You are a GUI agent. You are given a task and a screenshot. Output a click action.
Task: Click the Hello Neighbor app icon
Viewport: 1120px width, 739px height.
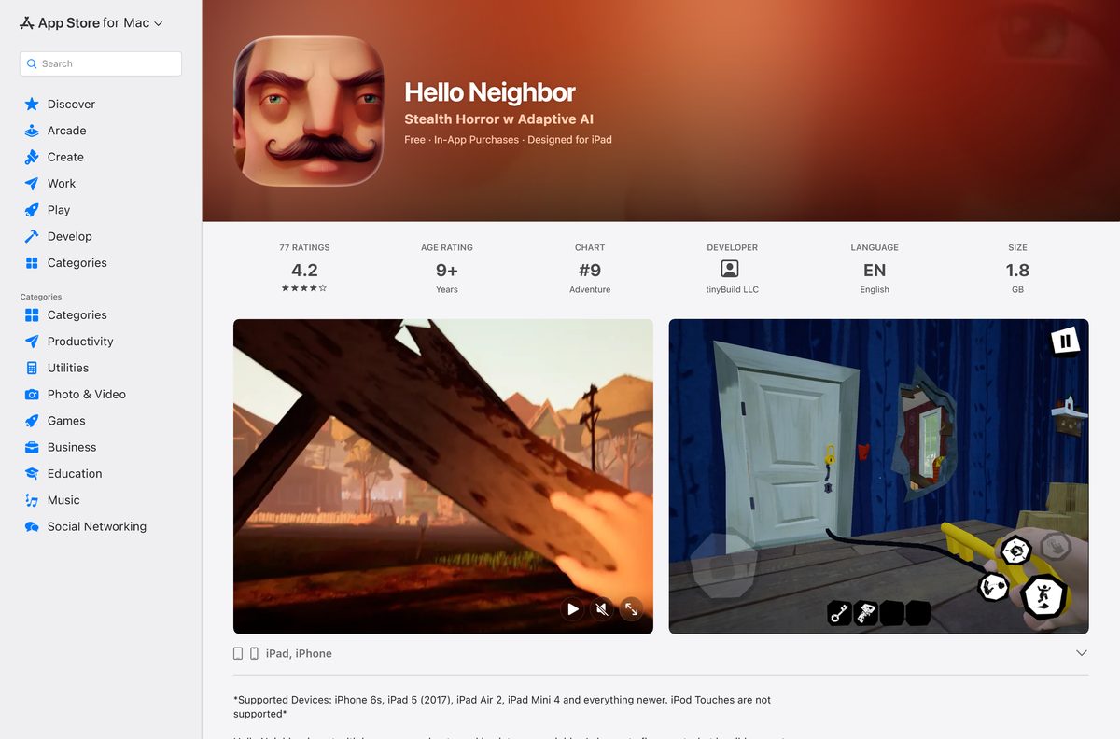[x=308, y=111]
